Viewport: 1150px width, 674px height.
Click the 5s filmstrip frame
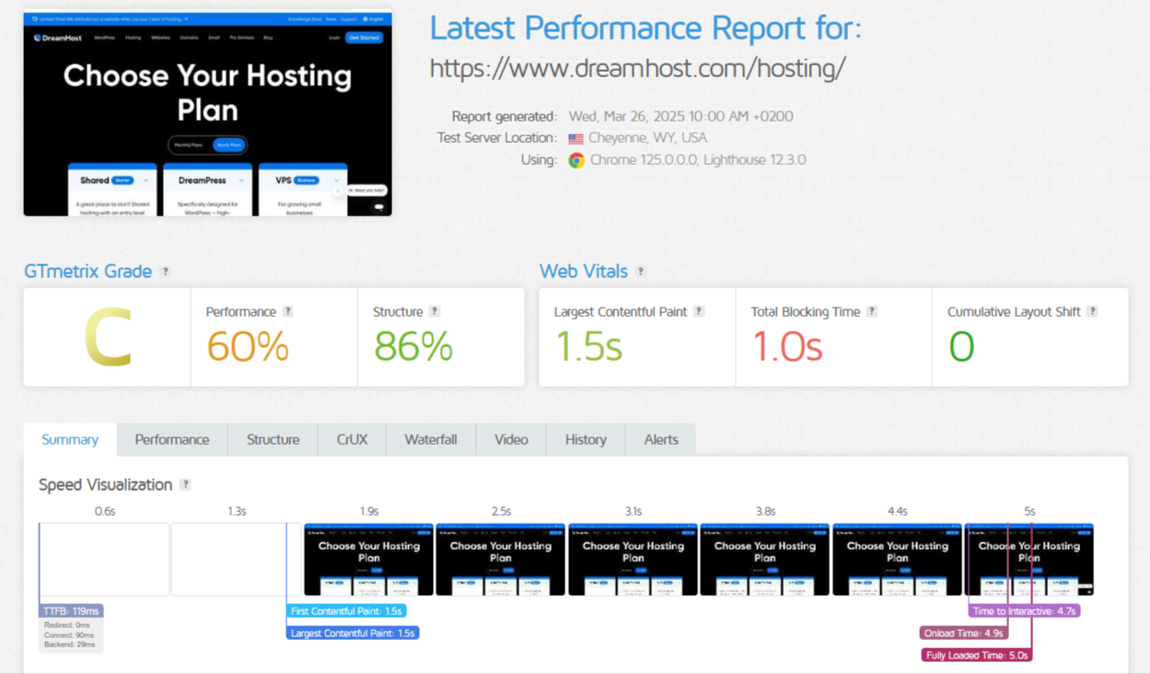pos(1029,559)
